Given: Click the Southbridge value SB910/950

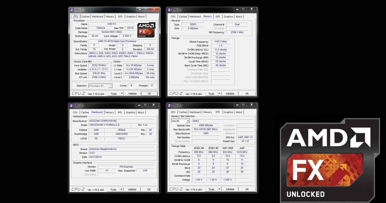Looking at the screenshot, I should [122, 134].
